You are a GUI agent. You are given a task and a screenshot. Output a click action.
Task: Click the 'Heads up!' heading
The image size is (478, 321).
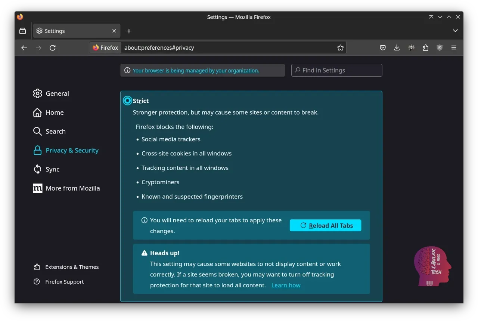tap(165, 253)
